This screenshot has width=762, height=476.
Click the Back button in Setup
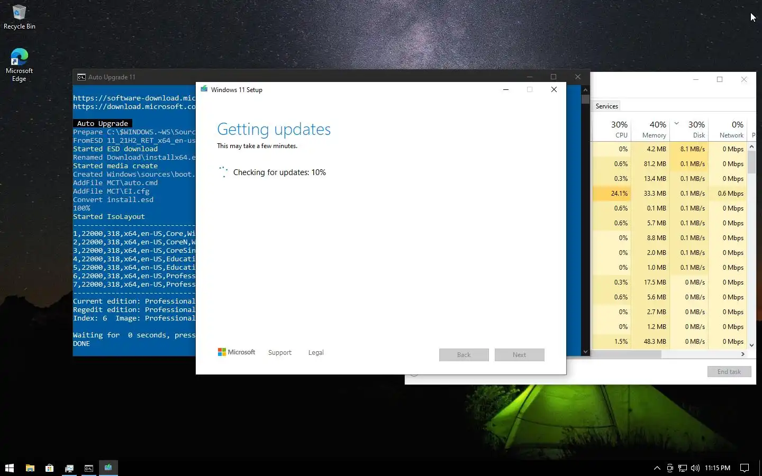[464, 355]
